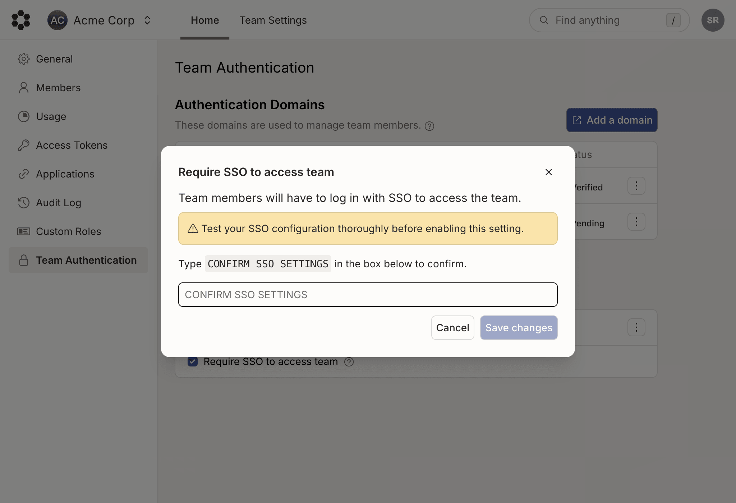
Task: Open Applications in sidebar
Action: (x=78, y=174)
